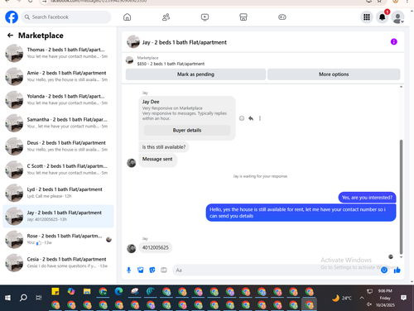Open Microsoft Edge from the taskbar
Screen dimensions: 414x311
click(x=118, y=291)
